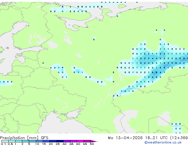This screenshot has height=145, width=188.
Task: Click the 0.1–0.5 mm legend swatch
Action: tap(5, 141)
